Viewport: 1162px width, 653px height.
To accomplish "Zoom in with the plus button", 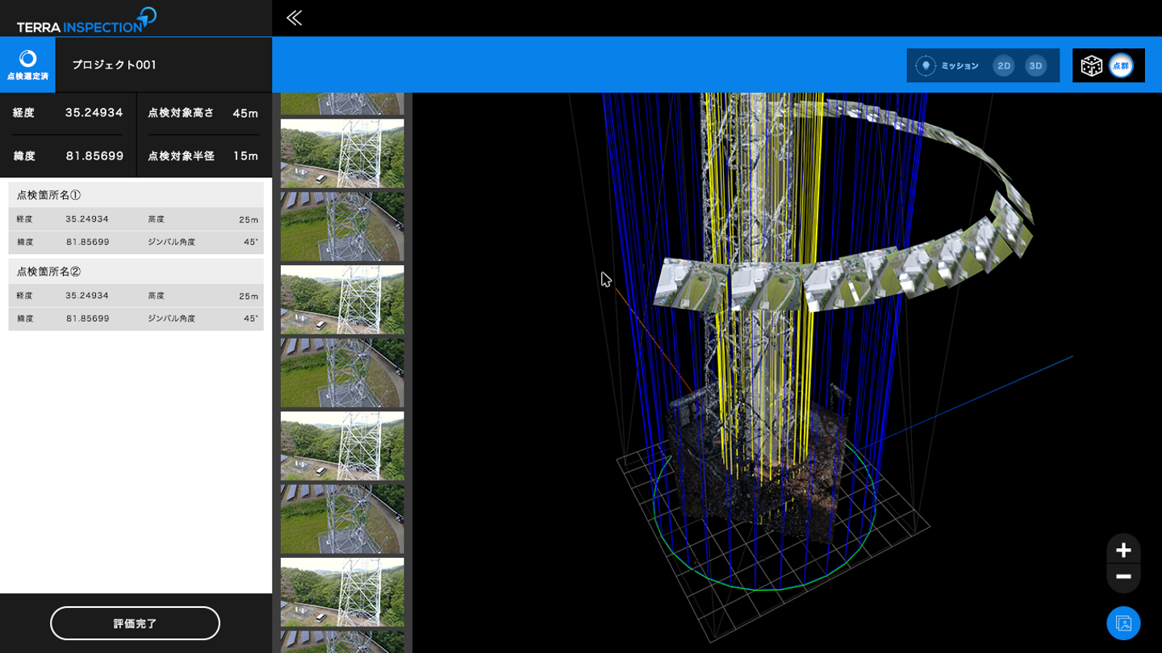I will pos(1123,550).
